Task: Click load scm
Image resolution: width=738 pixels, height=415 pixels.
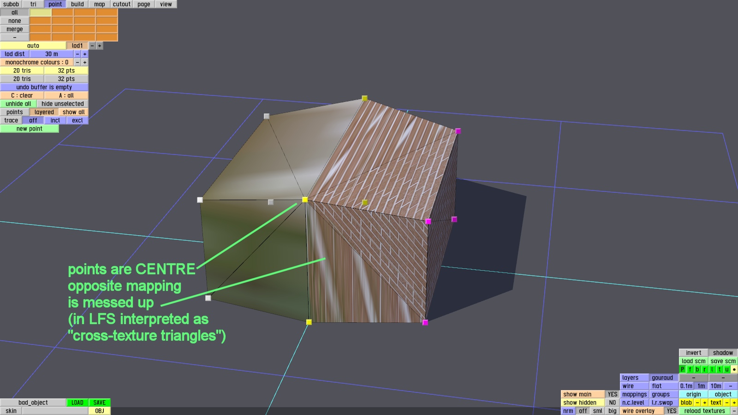Action: (x=694, y=361)
